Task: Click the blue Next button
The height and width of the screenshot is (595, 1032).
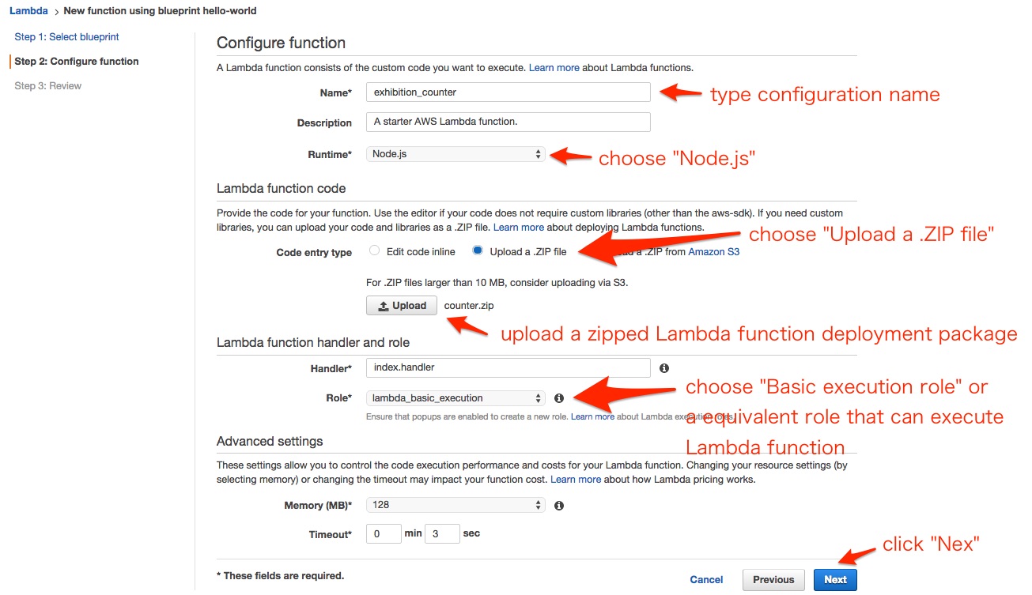Action: tap(835, 580)
